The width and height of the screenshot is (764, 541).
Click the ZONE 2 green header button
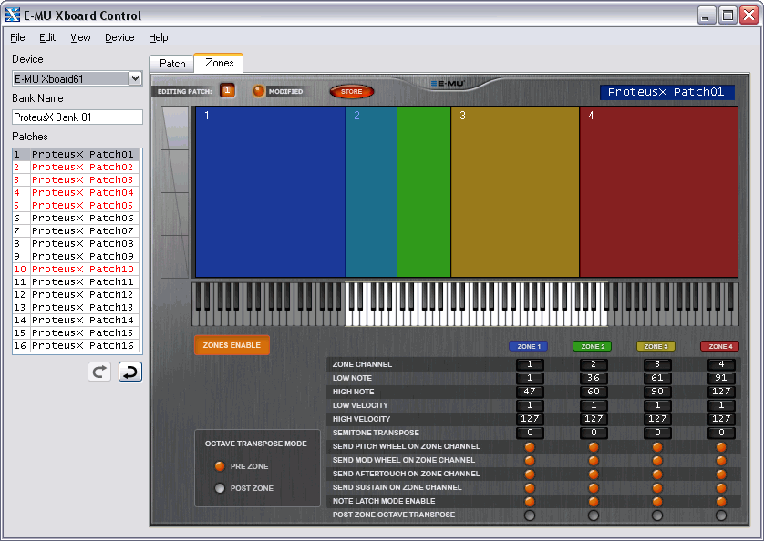click(x=593, y=346)
